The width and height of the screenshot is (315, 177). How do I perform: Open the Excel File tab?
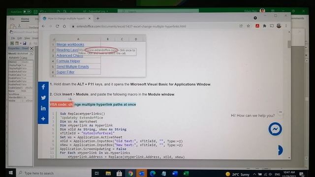coord(12,19)
